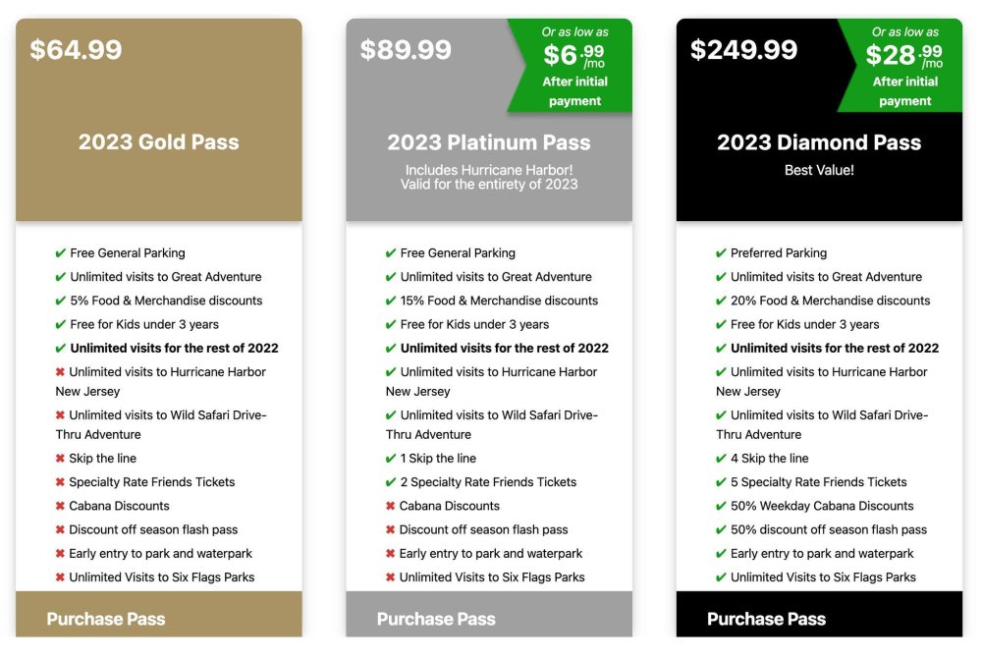This screenshot has height=659, width=982.
Task: Click green checkmark beside Gold Free General Parking
Action: pos(61,253)
